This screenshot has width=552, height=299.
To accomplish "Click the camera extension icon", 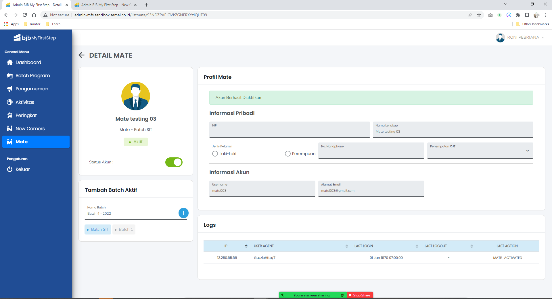I will tap(490, 15).
